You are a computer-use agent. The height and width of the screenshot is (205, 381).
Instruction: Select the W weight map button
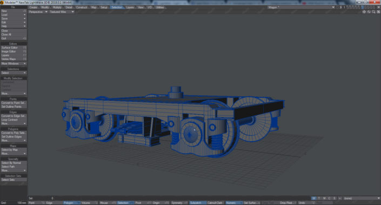[313, 198]
